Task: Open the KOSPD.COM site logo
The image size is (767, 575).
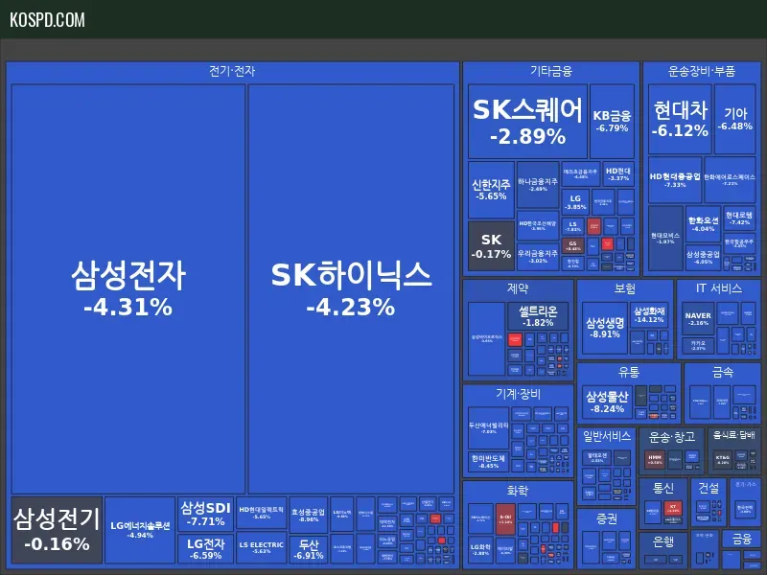Action: [47, 20]
